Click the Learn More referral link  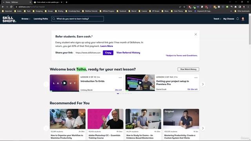107,46
